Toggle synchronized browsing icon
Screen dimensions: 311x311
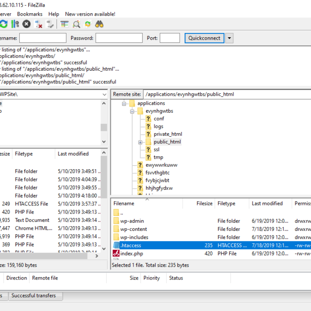(88, 24)
